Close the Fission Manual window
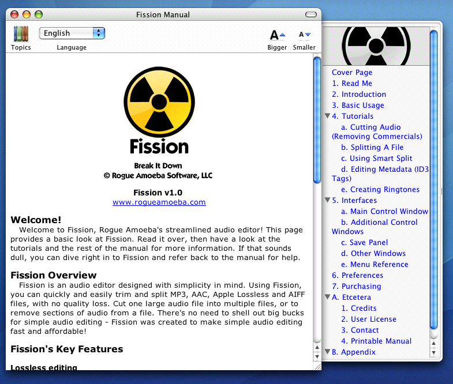Screen dimensions: 453x384 click(14, 14)
